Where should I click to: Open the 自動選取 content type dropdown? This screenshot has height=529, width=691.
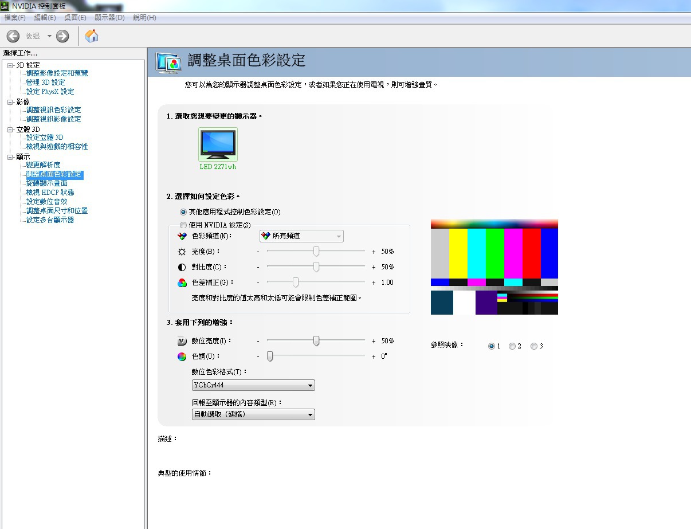(x=253, y=414)
